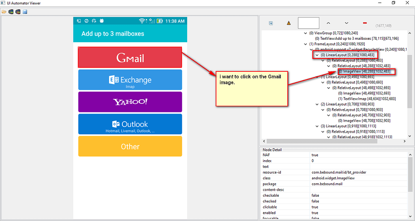Click the Android debug icon in the phone status bar
The width and height of the screenshot is (415, 221).
pyautogui.click(x=102, y=21)
